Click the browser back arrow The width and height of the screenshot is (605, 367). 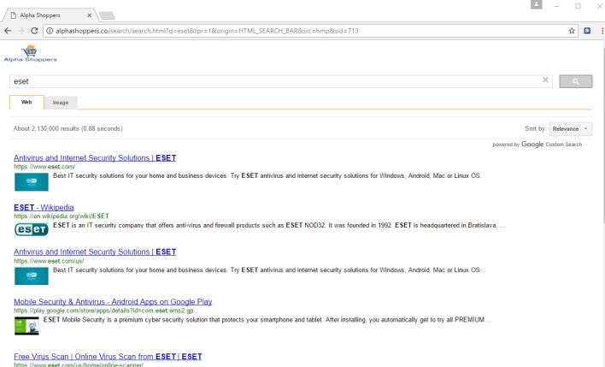(x=8, y=30)
